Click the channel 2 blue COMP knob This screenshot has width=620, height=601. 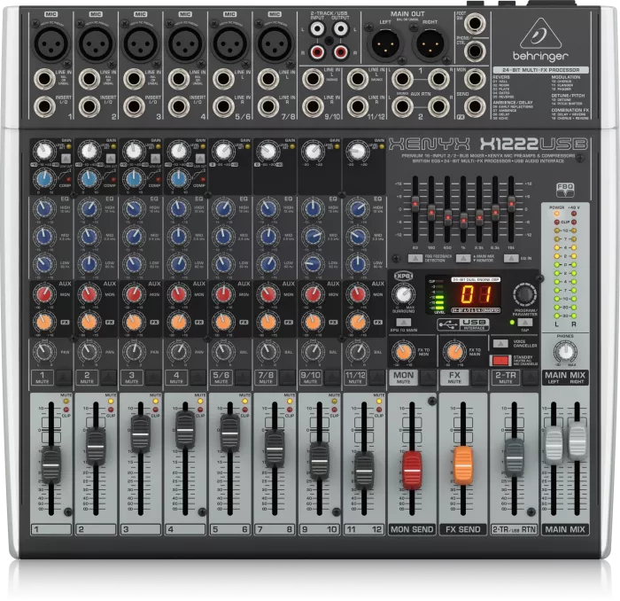[x=89, y=179]
